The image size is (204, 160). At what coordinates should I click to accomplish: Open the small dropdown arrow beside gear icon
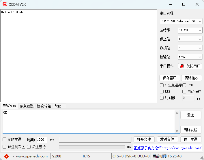click(x=13, y=156)
